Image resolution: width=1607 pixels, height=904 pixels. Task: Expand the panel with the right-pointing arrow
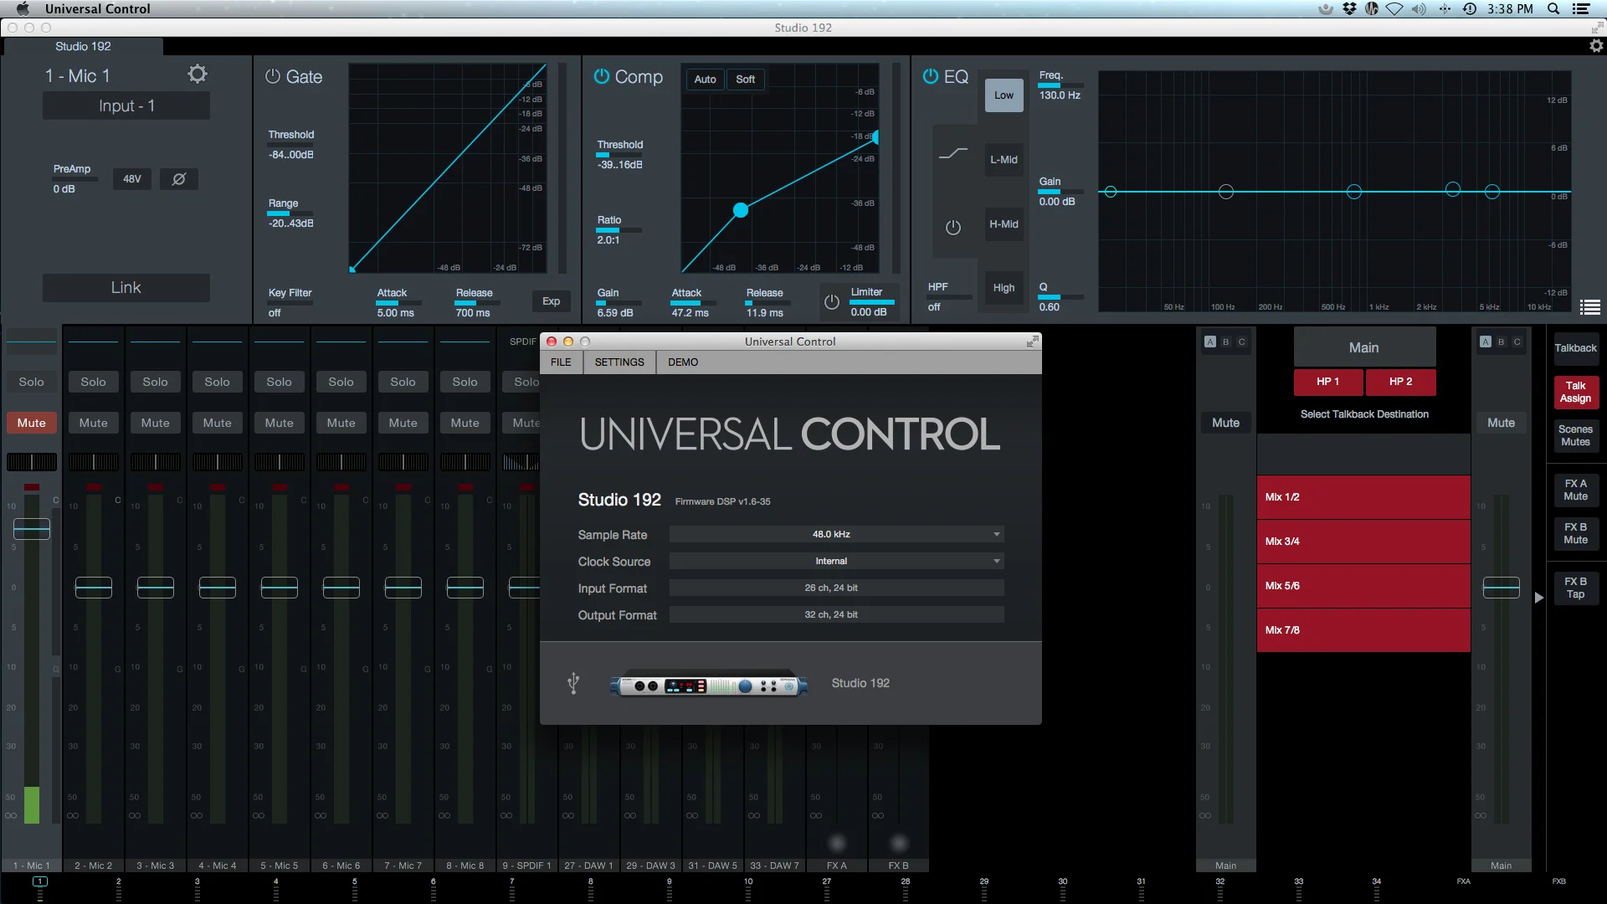[1538, 598]
